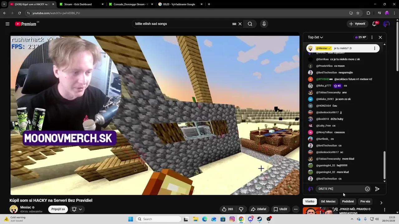Open on-screen keyboard icon in search box
Viewport: 399px width, 224px height.
pos(234,24)
